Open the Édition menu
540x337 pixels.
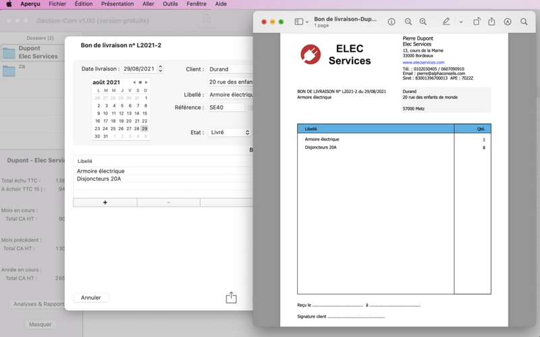coord(84,4)
